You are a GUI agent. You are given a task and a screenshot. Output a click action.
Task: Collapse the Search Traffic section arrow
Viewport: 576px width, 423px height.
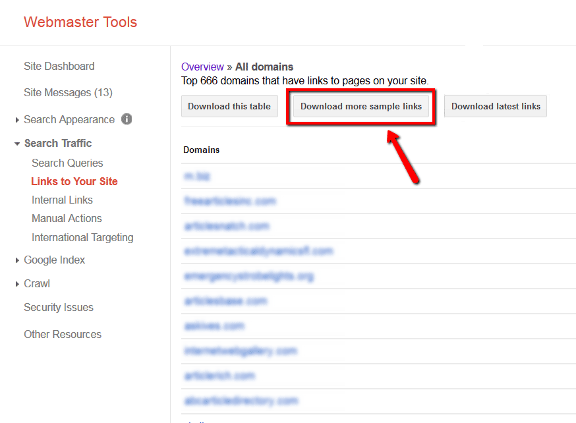[x=17, y=144]
